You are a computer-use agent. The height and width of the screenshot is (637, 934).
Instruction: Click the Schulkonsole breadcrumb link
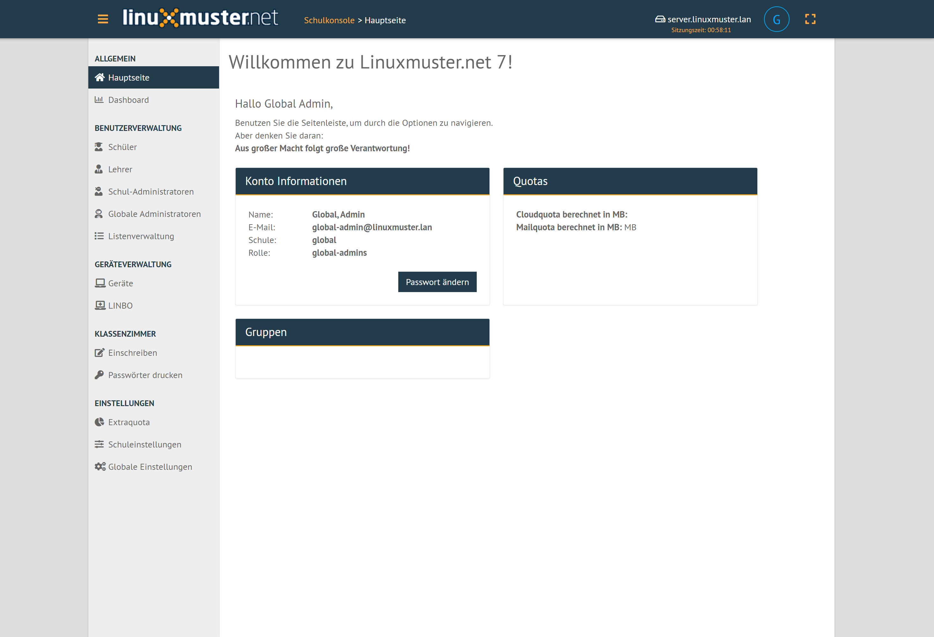click(329, 20)
